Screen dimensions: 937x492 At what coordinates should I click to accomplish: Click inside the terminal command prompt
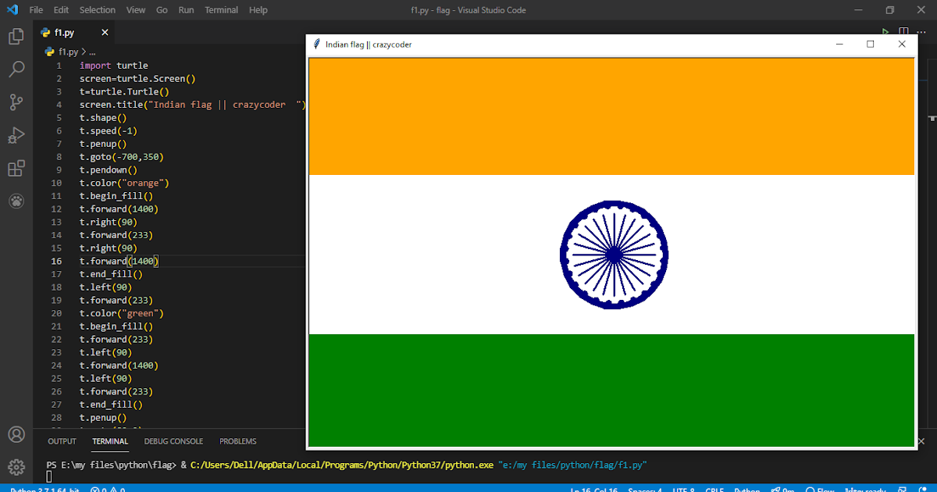(x=234, y=475)
